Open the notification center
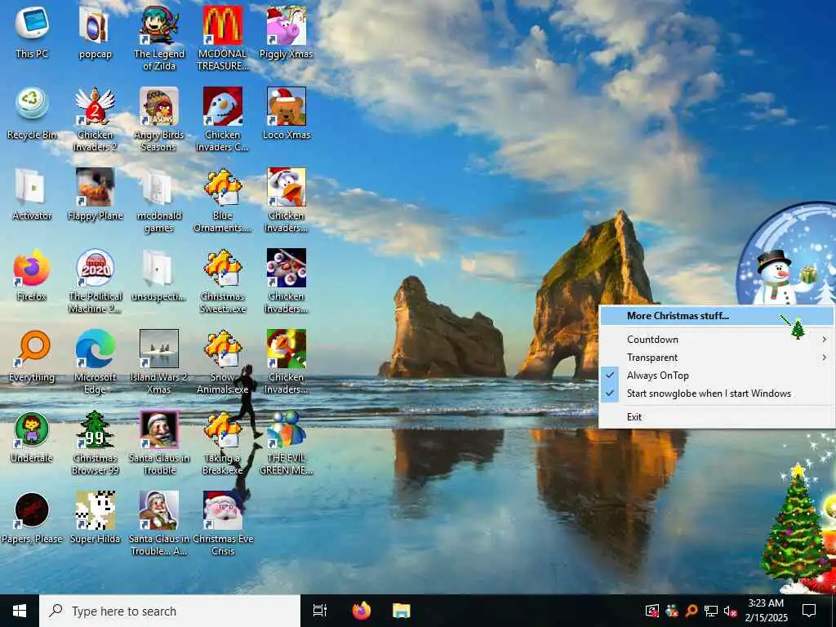The width and height of the screenshot is (836, 627). 809,611
